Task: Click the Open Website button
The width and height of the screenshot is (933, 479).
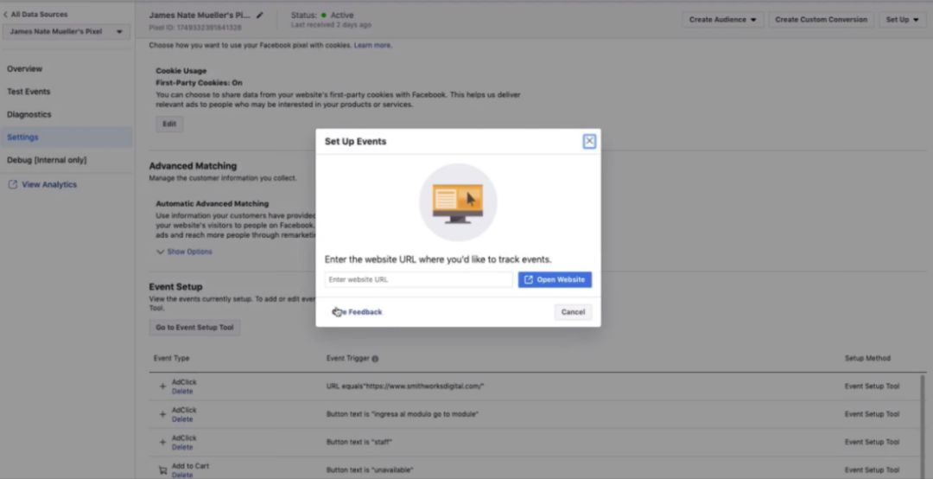Action: [555, 280]
